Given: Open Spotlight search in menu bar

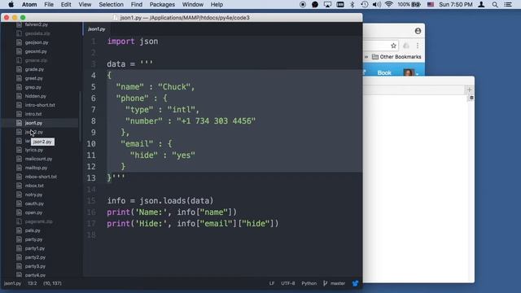Looking at the screenshot, I should coord(495,4).
